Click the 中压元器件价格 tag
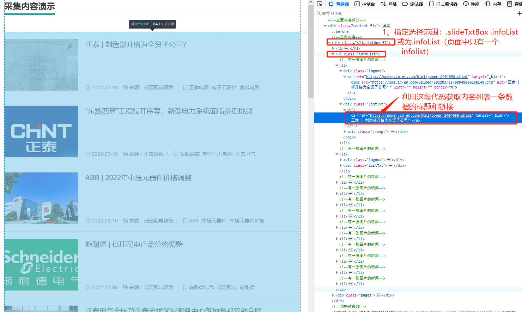Screen dimensions: 522x312 click(x=247, y=221)
